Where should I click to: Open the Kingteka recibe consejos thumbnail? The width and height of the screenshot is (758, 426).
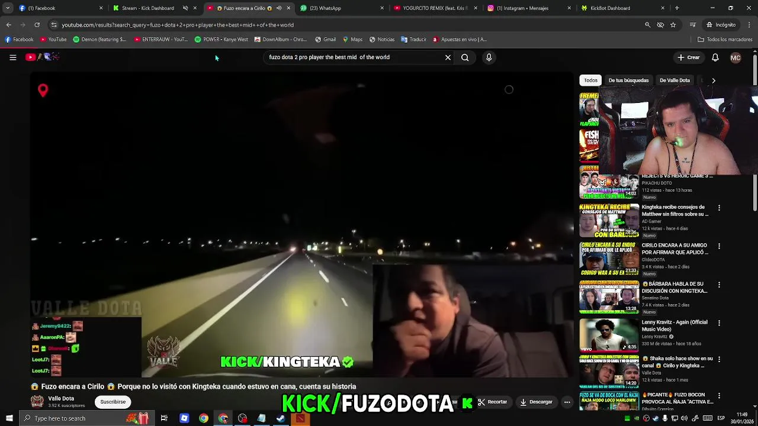click(x=609, y=220)
